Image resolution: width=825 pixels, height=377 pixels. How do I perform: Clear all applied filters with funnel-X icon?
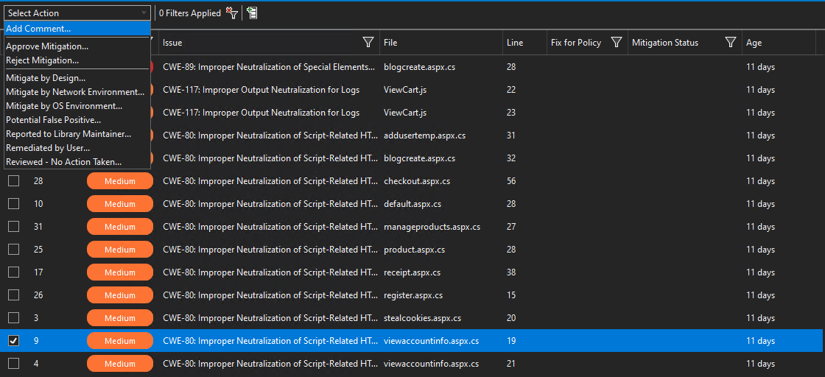[x=232, y=13]
